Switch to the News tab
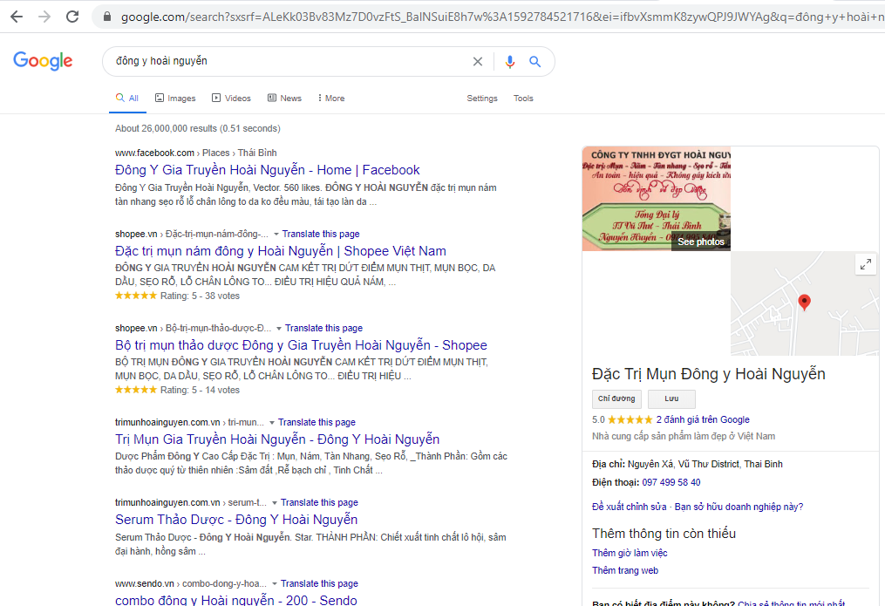The width and height of the screenshot is (885, 606). (x=284, y=99)
